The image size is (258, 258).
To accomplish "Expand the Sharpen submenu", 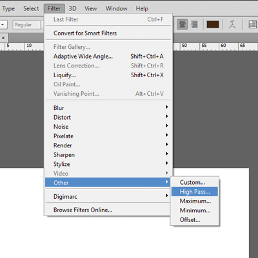I will [108, 154].
